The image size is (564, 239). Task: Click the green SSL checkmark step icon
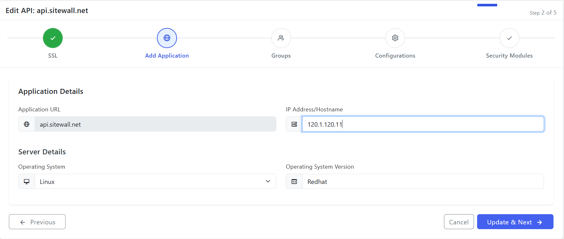pos(53,38)
